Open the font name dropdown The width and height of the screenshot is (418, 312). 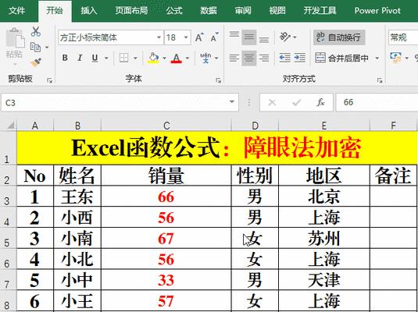pos(159,37)
